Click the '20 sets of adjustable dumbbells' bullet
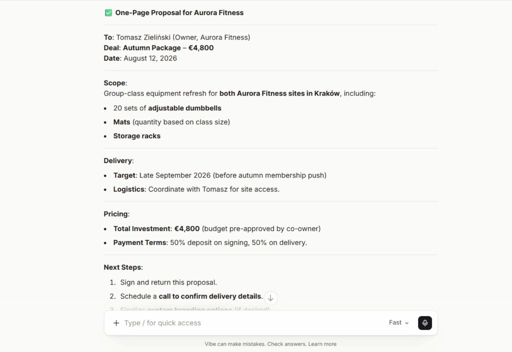This screenshot has height=352, width=512. [x=167, y=108]
